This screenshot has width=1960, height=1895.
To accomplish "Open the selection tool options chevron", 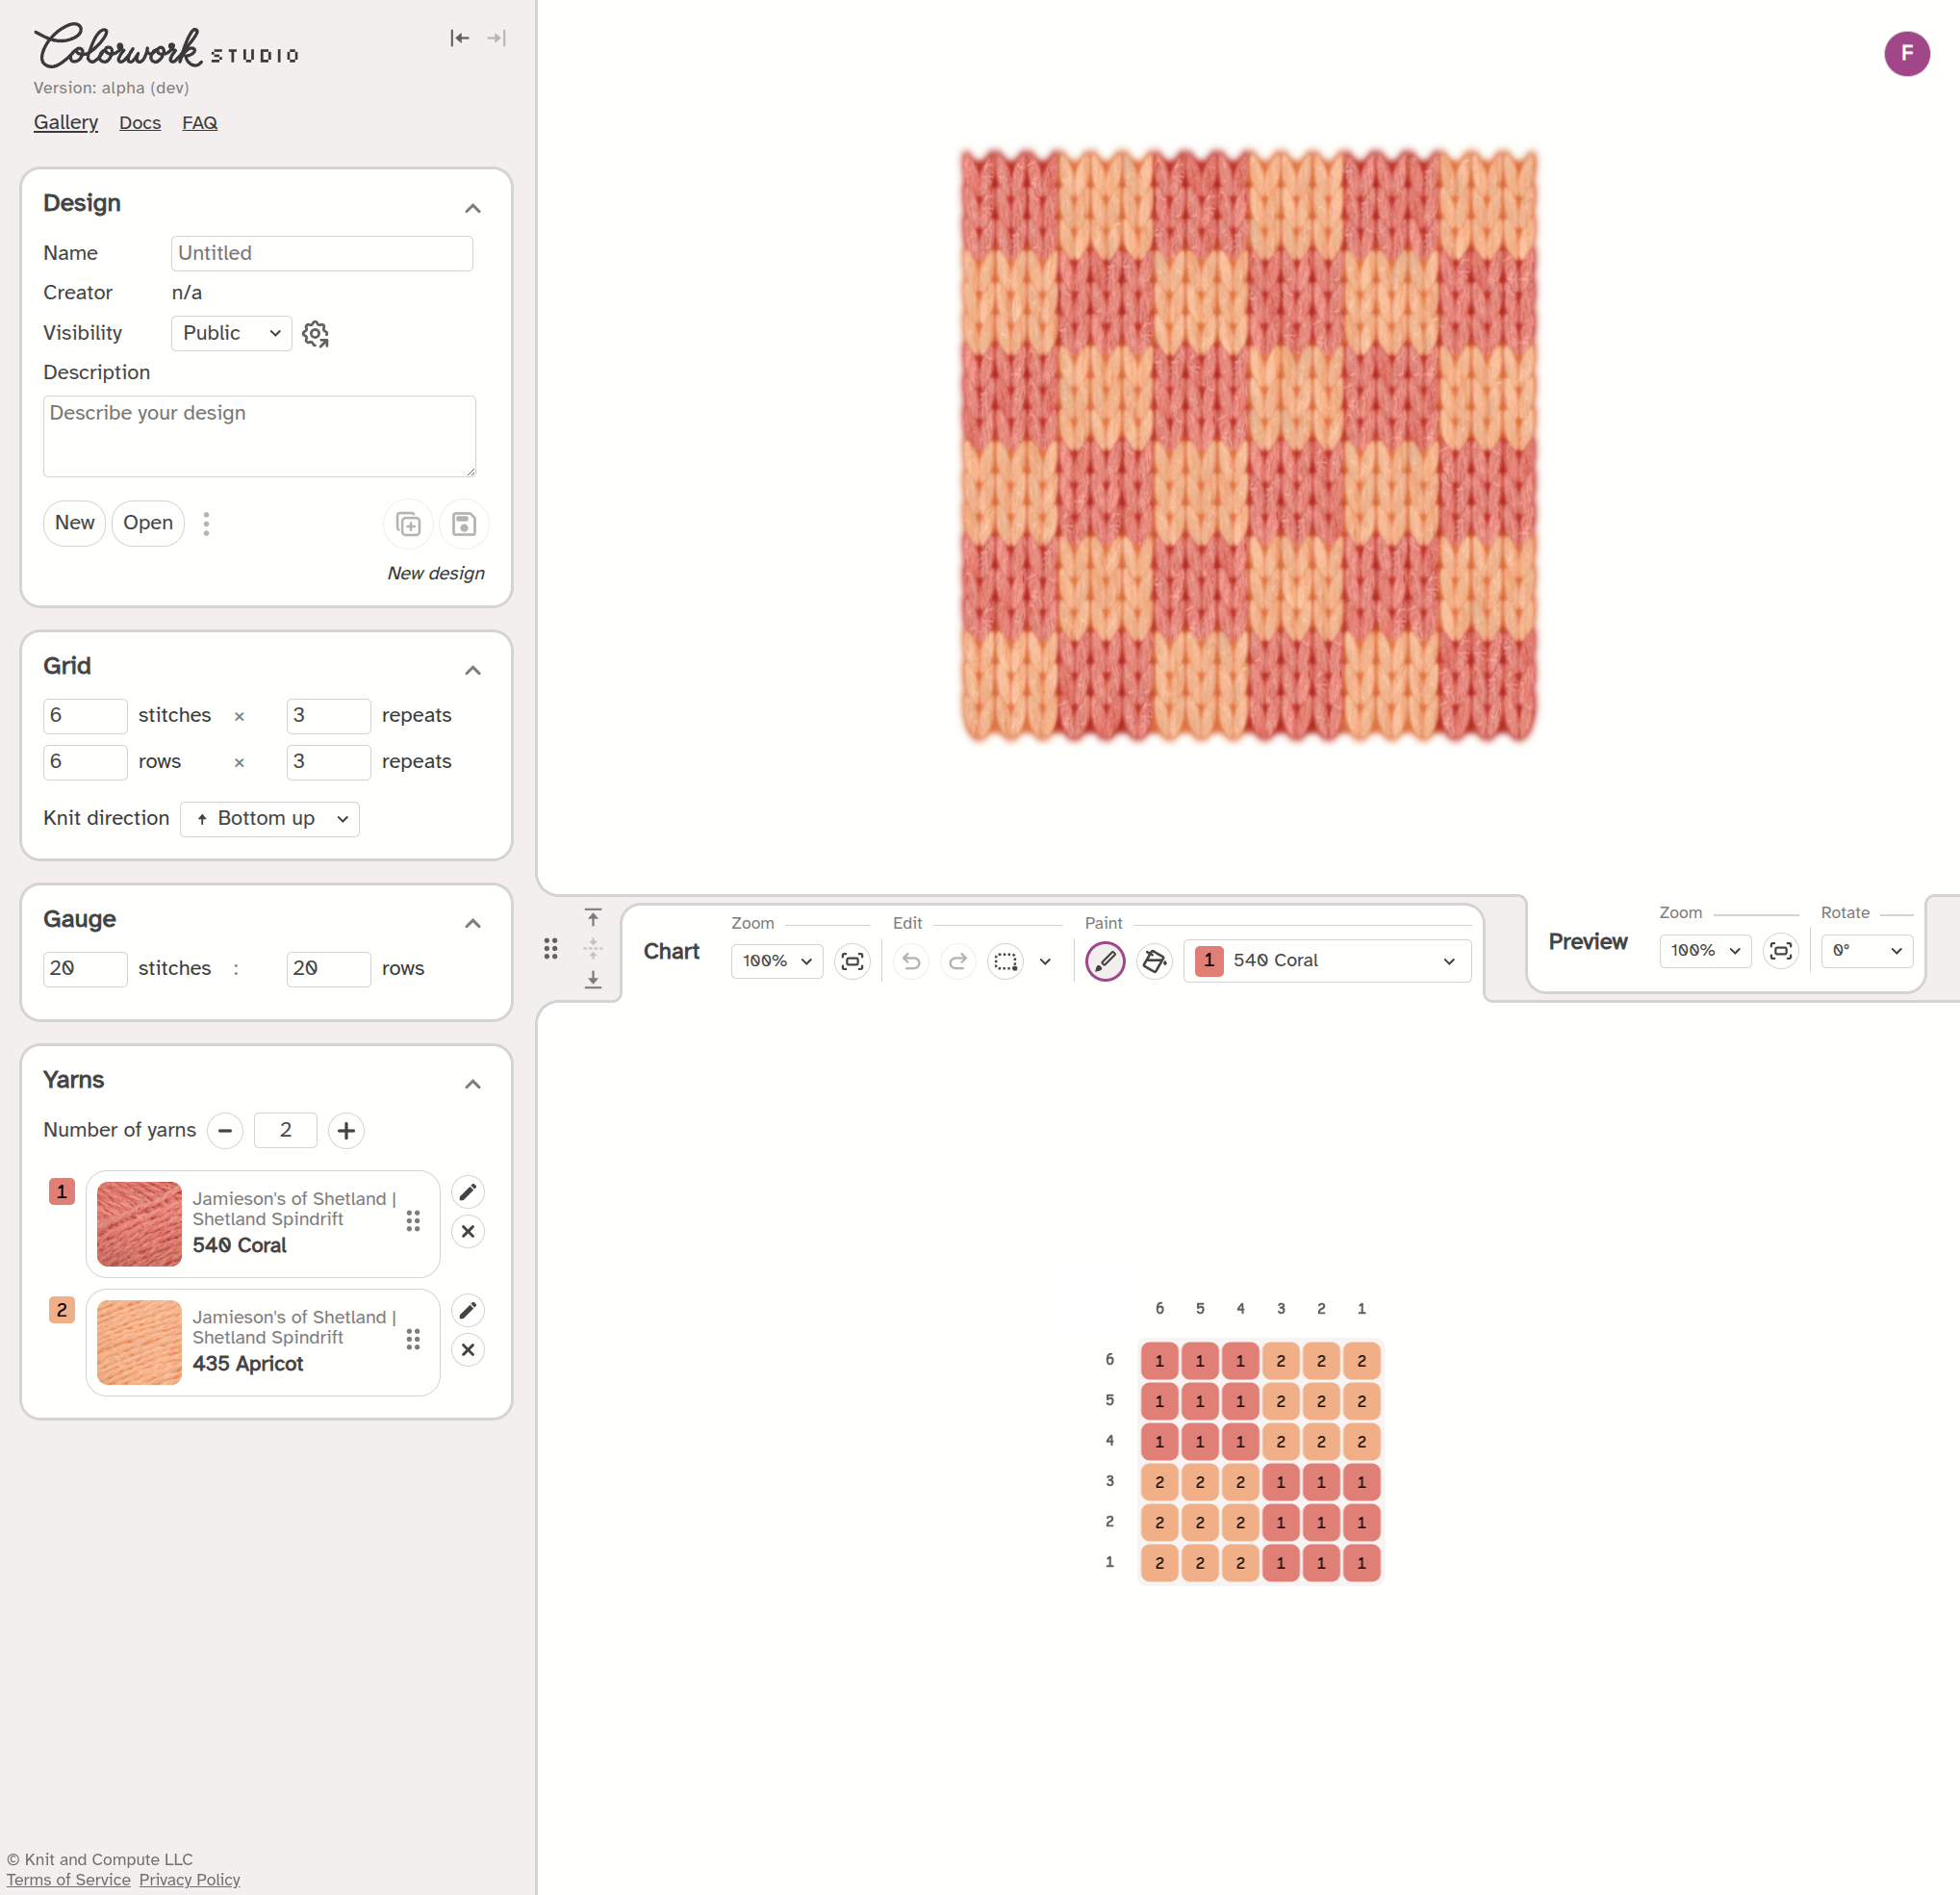I will click(1045, 962).
